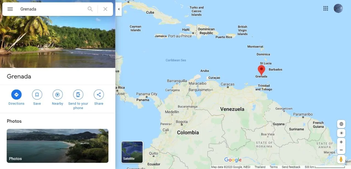This screenshot has height=169, width=351.
Task: Search Nearby places icon
Action: pyautogui.click(x=58, y=95)
